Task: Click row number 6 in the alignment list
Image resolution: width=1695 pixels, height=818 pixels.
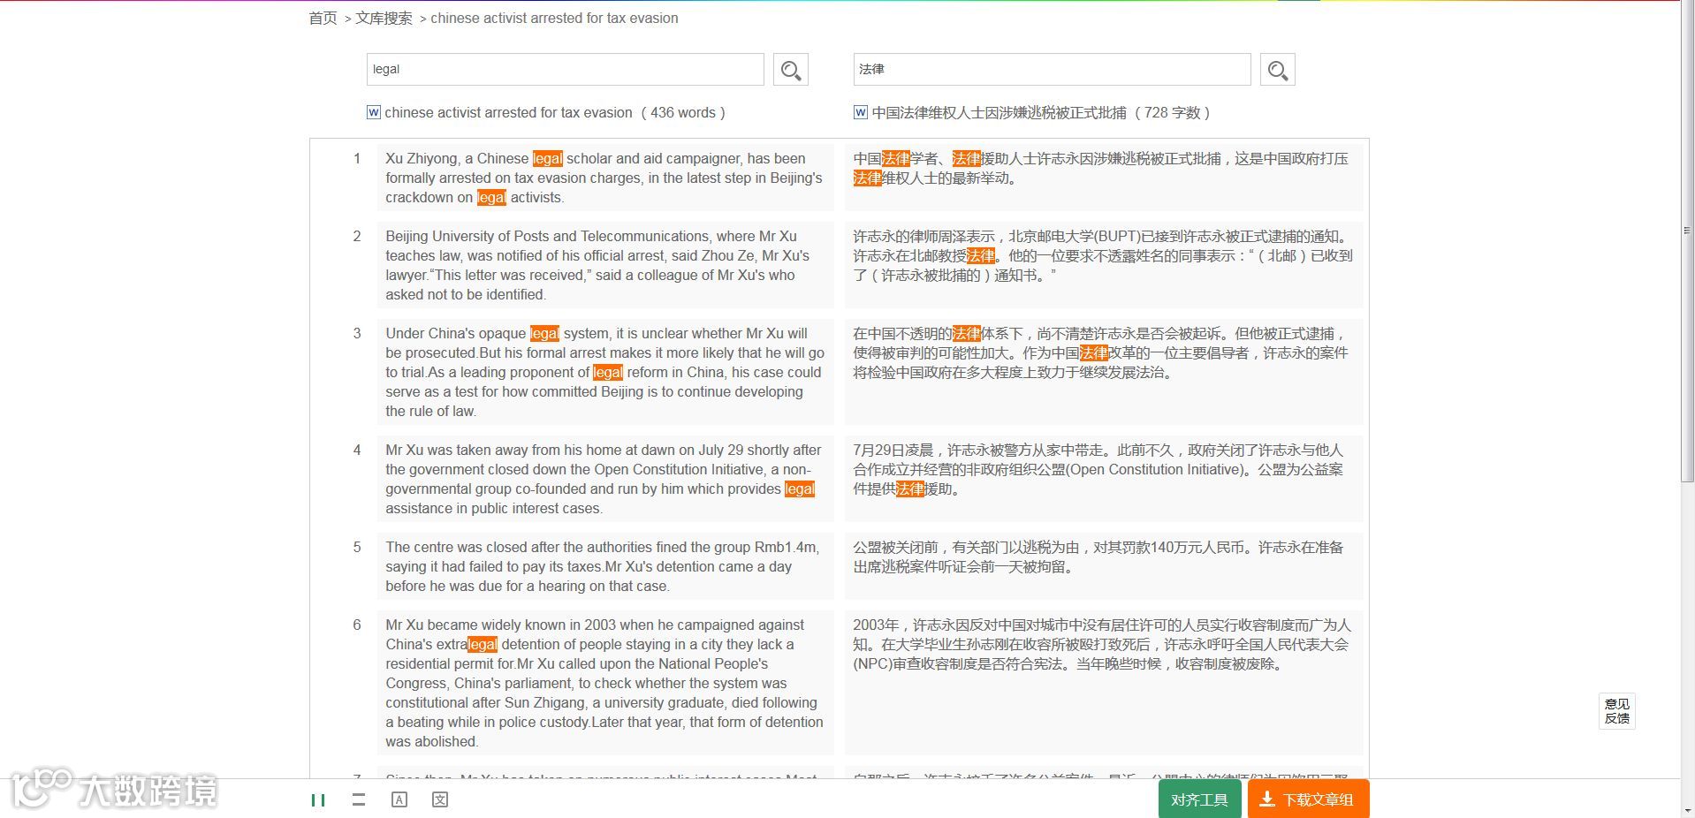Action: [357, 625]
